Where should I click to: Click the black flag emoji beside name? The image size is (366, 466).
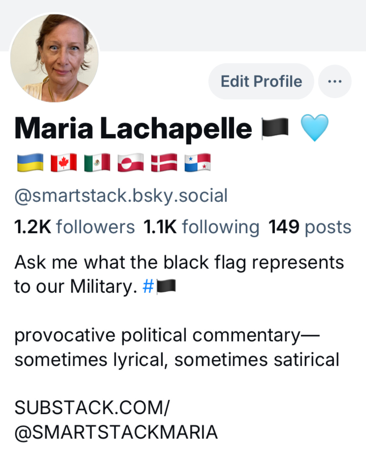[x=275, y=128]
